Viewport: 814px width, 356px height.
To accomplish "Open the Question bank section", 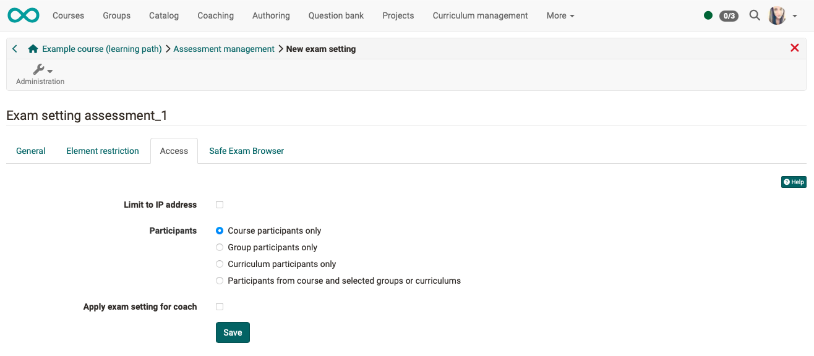I will [x=336, y=15].
